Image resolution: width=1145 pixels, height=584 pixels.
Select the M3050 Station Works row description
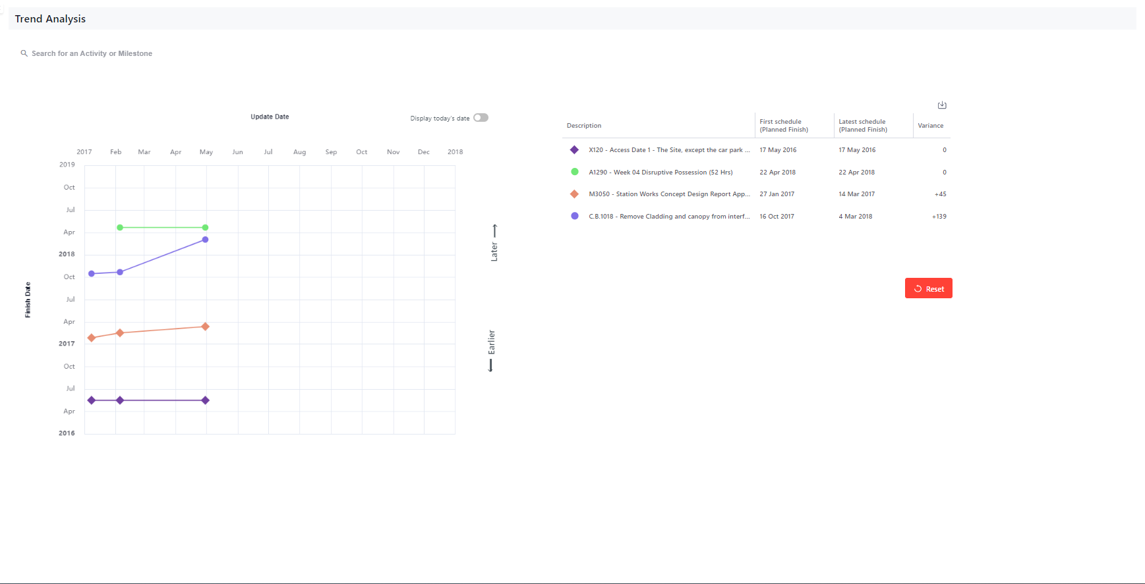(668, 194)
